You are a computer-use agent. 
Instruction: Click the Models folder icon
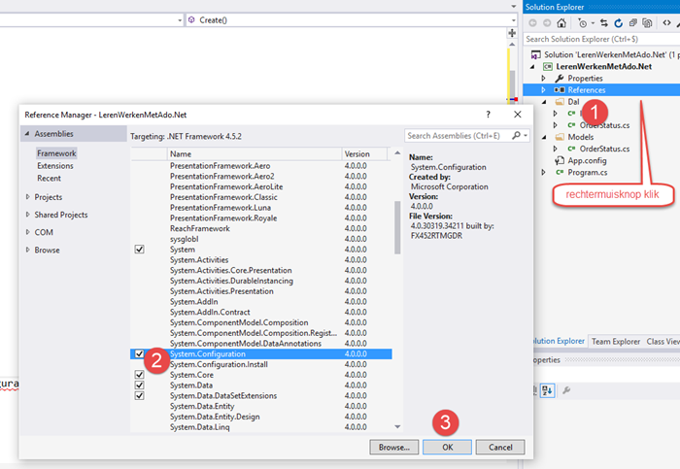click(560, 137)
